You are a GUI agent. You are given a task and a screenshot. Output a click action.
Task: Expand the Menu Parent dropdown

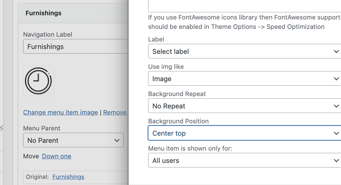[73, 141]
